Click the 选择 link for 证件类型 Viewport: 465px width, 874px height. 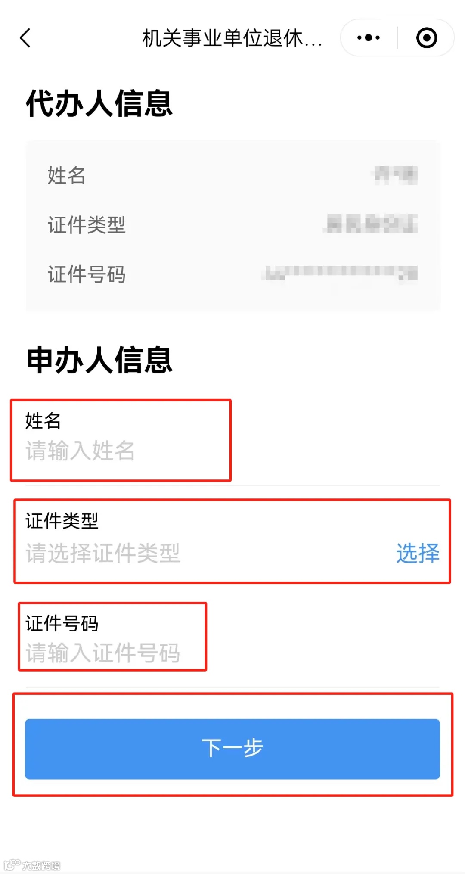[x=418, y=553]
